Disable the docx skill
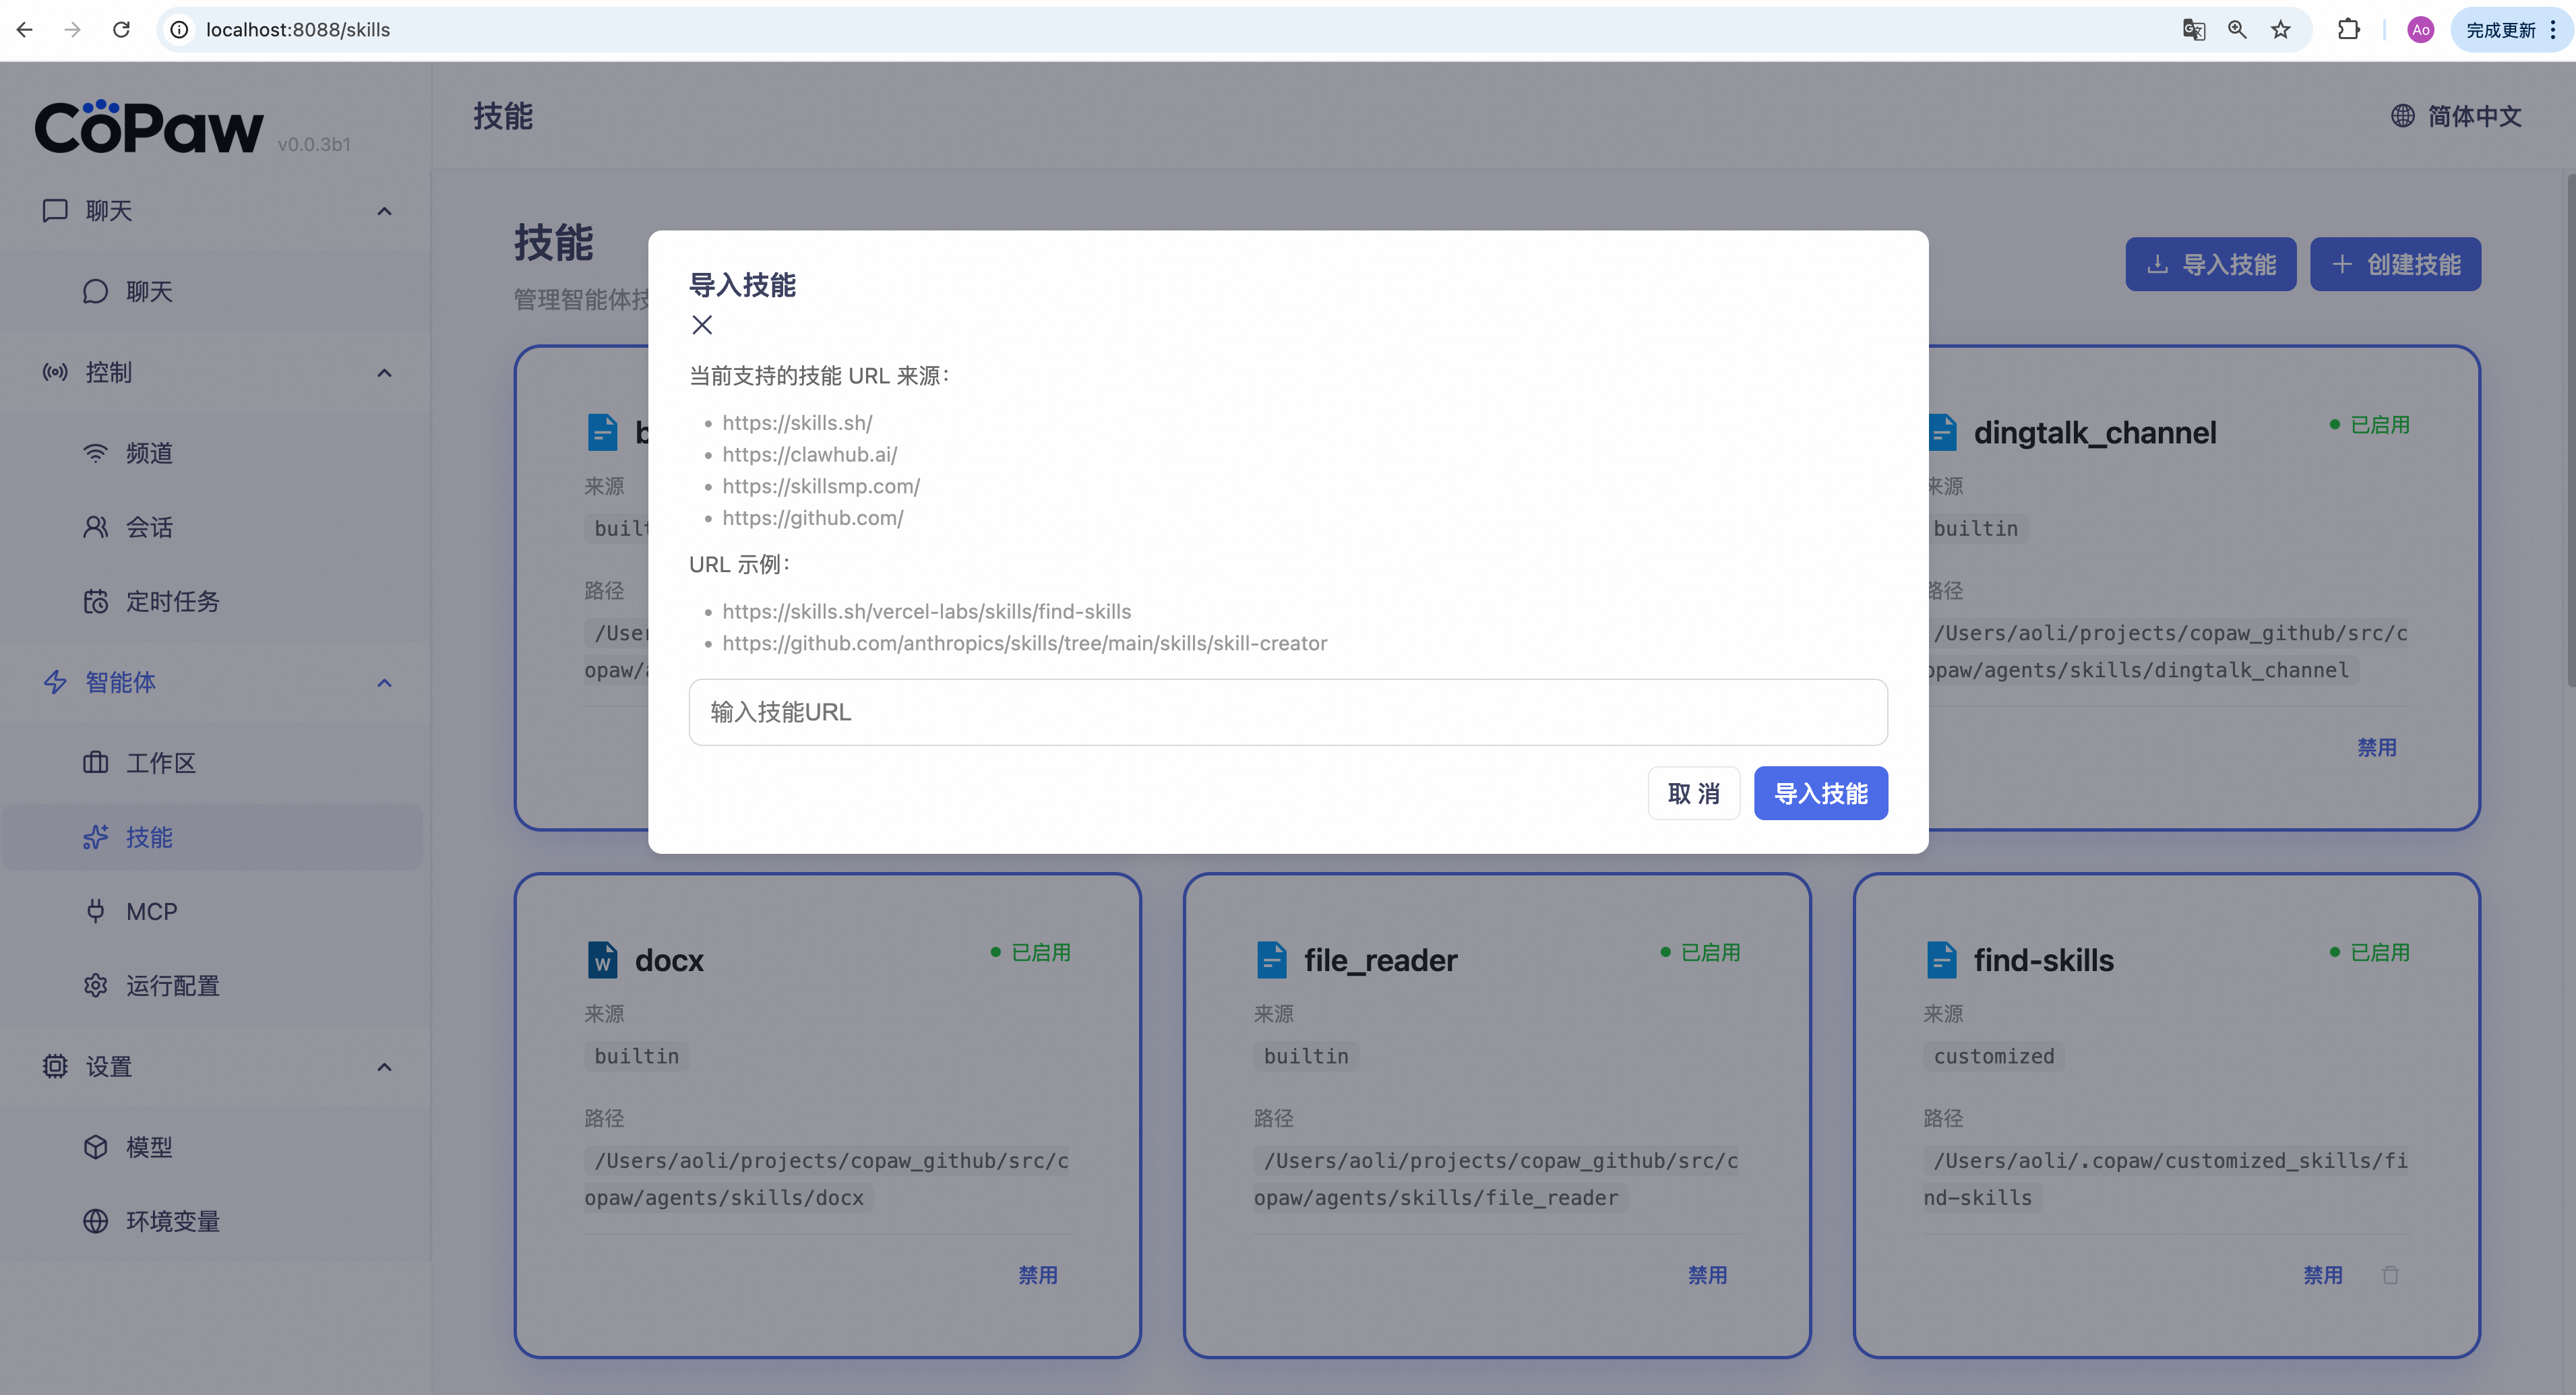Viewport: 2576px width, 1395px height. pyautogui.click(x=1038, y=1275)
